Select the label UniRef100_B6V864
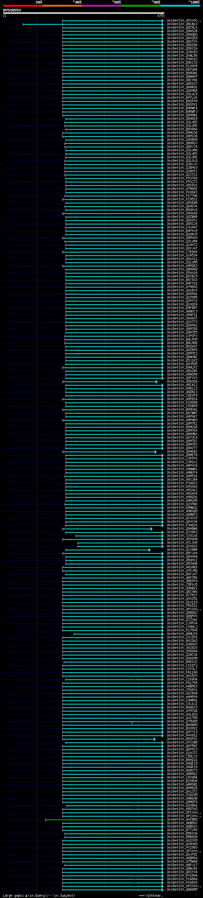The height and width of the screenshot is (898, 203). click(x=182, y=129)
